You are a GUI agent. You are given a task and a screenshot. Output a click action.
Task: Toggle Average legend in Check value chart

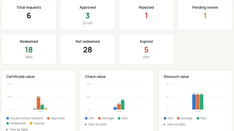click(x=106, y=118)
